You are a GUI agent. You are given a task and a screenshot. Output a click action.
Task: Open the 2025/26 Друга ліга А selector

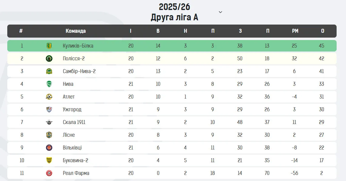pyautogui.click(x=174, y=12)
